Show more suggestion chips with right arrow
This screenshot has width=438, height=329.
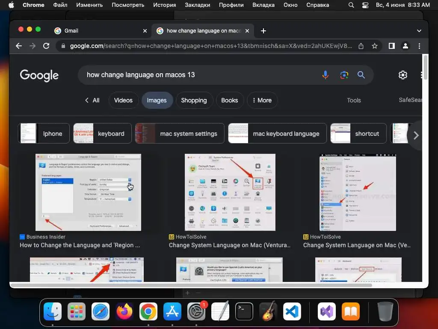[x=416, y=135]
